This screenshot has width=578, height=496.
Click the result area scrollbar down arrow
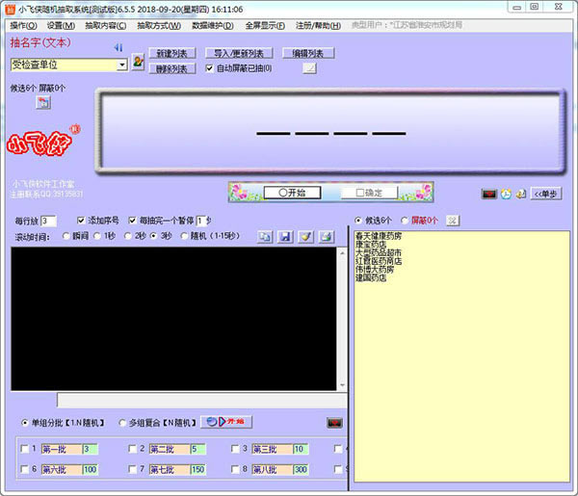pyautogui.click(x=342, y=385)
